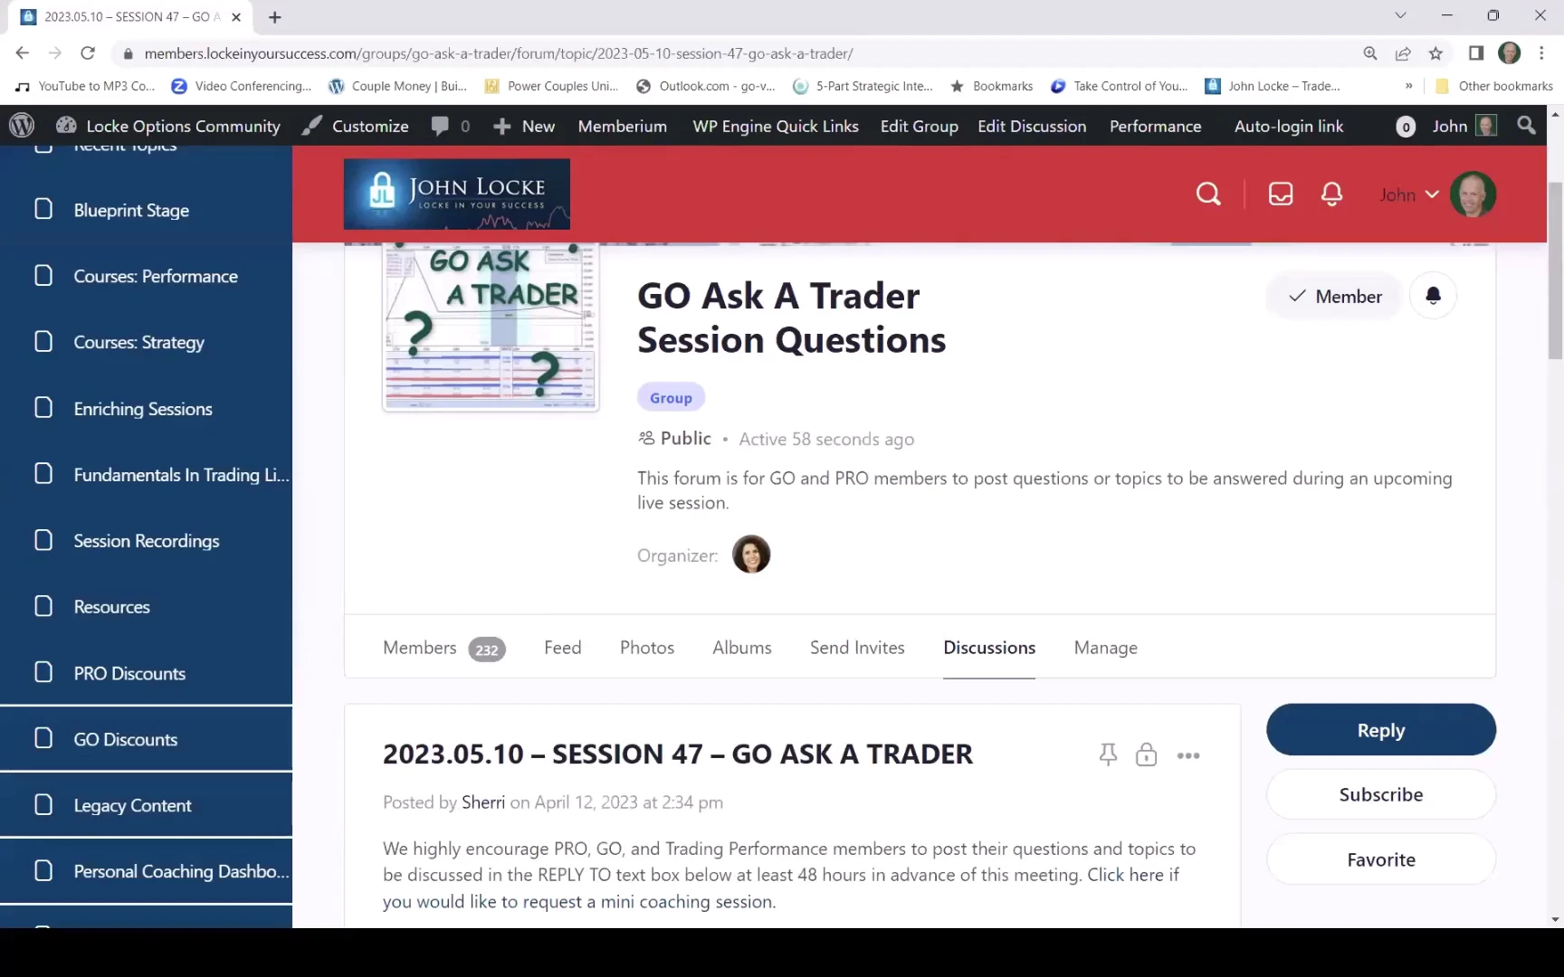The width and height of the screenshot is (1564, 977).
Task: Mark the discussion as Favorite
Action: [x=1380, y=859]
